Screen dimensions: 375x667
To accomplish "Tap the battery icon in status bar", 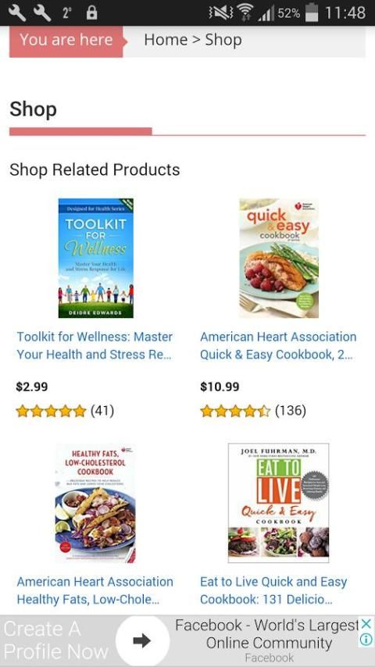I will tap(312, 12).
